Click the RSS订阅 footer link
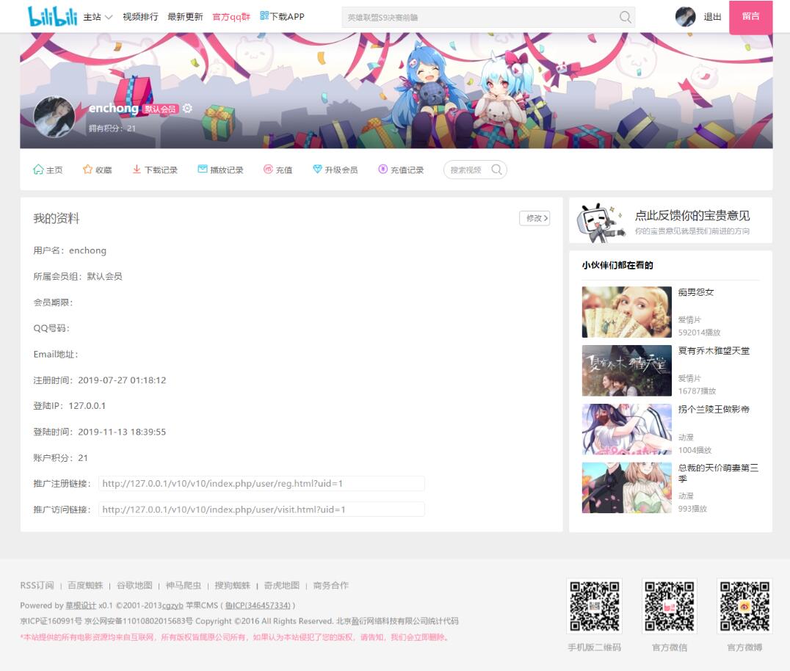 37,585
